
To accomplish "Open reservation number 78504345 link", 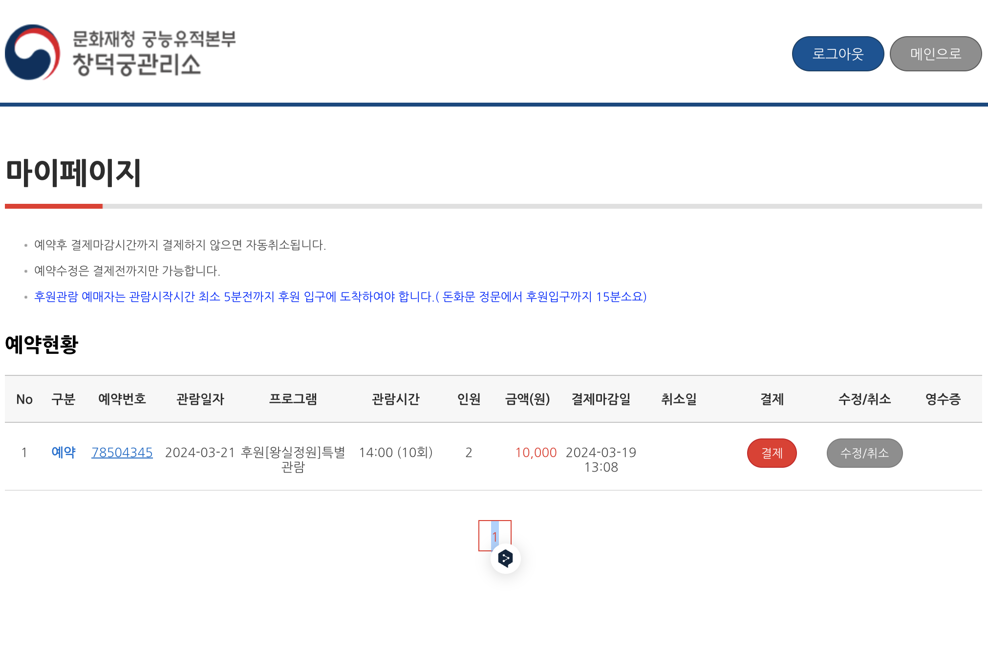I will click(x=122, y=453).
